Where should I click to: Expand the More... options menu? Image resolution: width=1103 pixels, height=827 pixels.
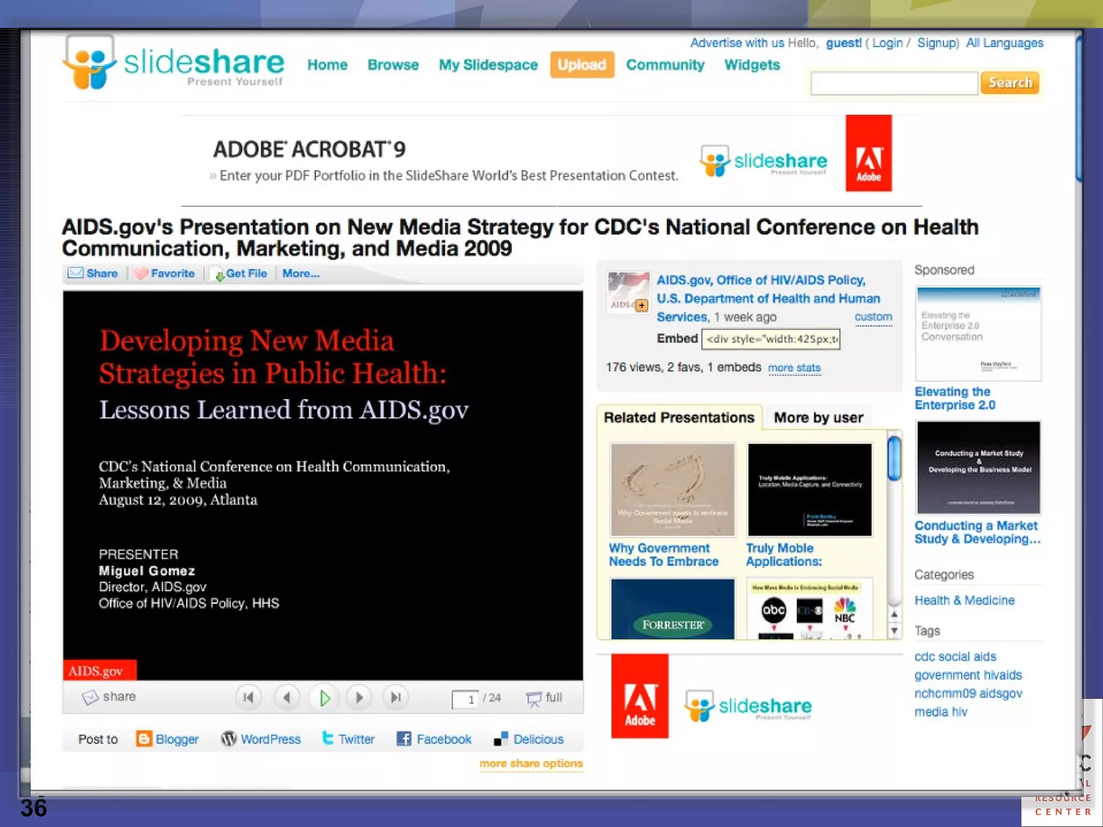click(301, 274)
